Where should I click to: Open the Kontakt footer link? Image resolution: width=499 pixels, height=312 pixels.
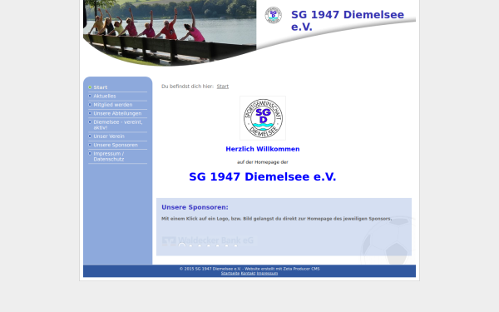(x=248, y=274)
